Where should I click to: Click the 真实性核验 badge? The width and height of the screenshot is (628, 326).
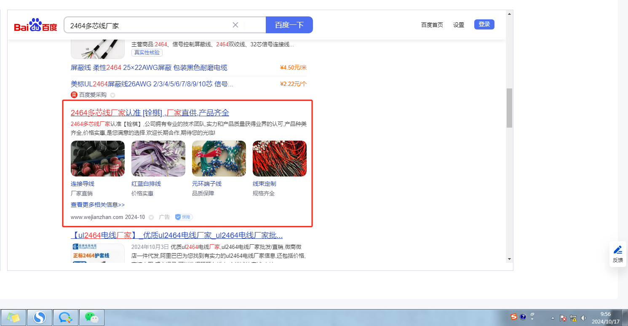click(147, 53)
